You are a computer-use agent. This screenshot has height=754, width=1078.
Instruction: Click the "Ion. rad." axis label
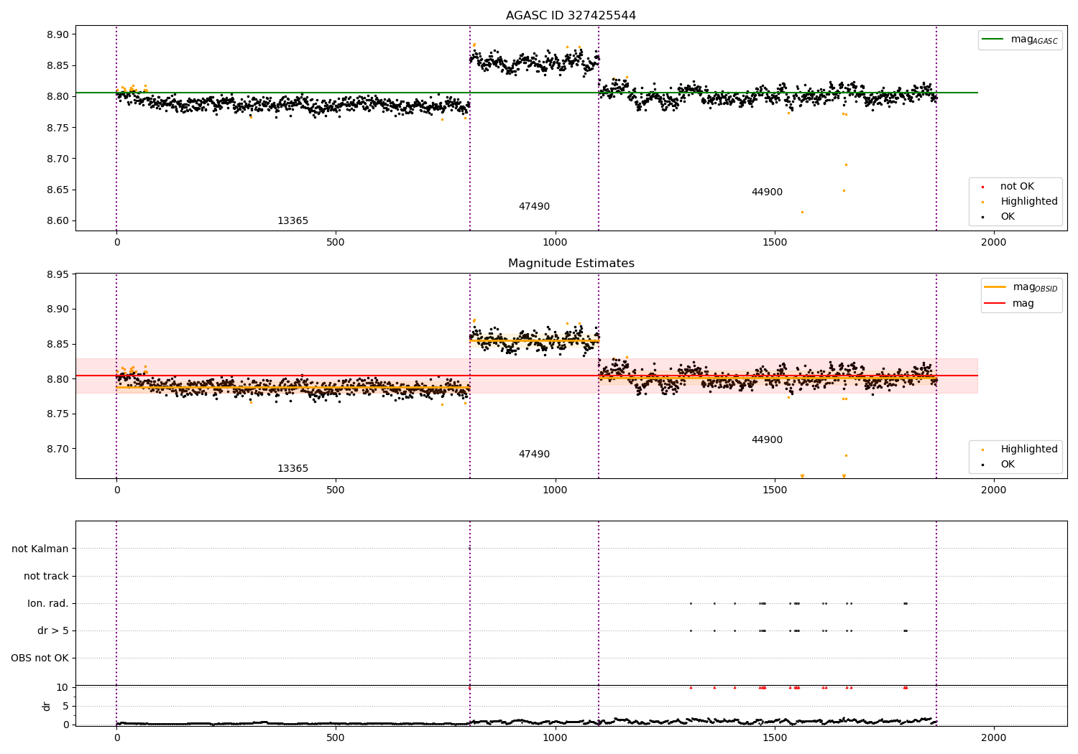48,604
